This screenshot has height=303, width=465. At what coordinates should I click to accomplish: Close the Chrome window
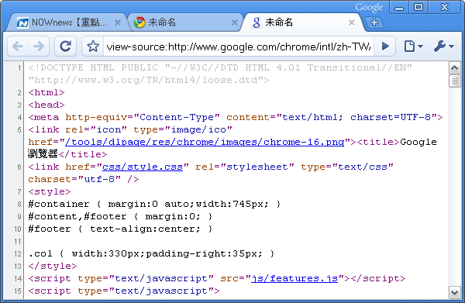coord(445,7)
